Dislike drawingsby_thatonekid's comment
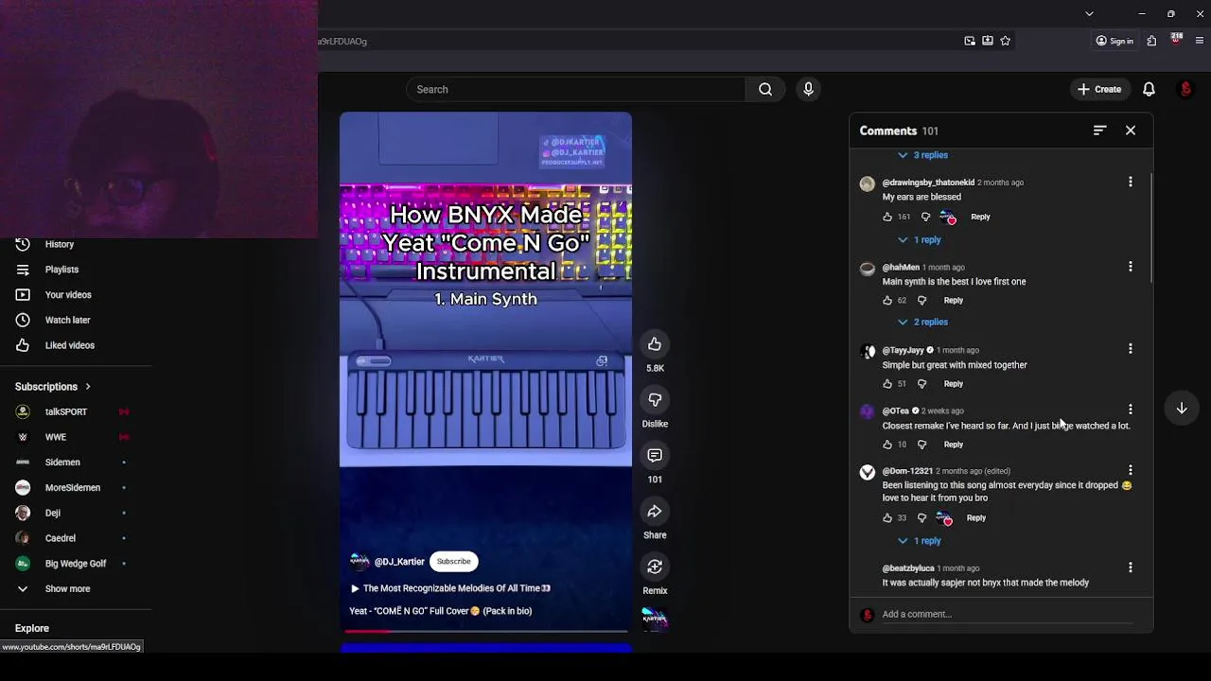 point(925,217)
